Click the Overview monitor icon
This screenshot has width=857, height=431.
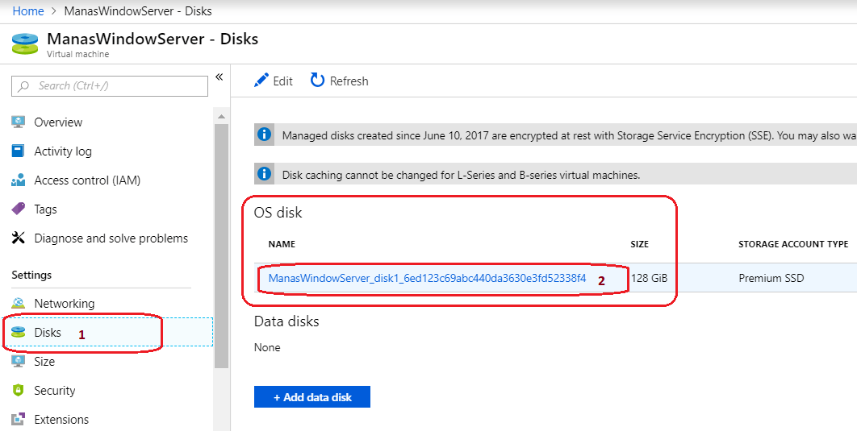click(x=19, y=122)
